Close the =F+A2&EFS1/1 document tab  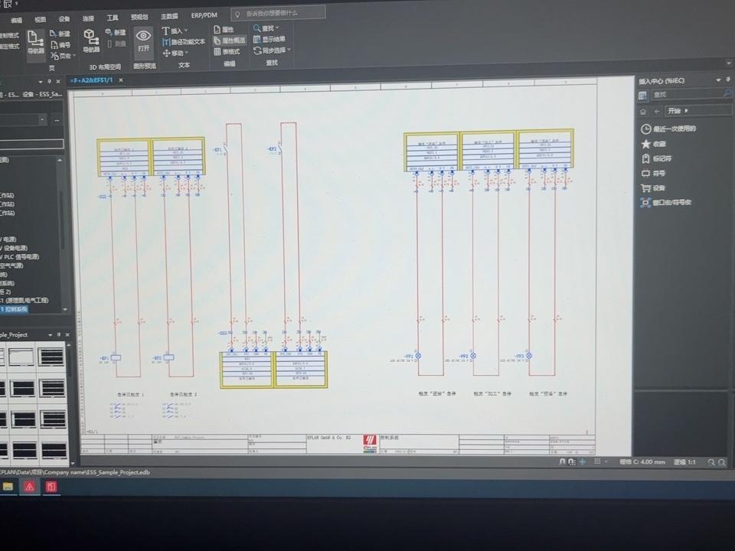coord(119,80)
